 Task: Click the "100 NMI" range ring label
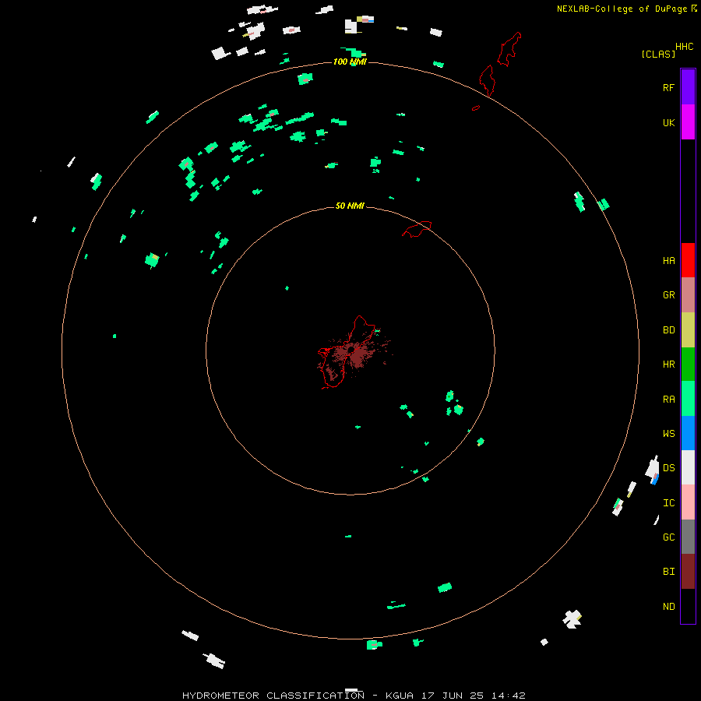(x=350, y=62)
